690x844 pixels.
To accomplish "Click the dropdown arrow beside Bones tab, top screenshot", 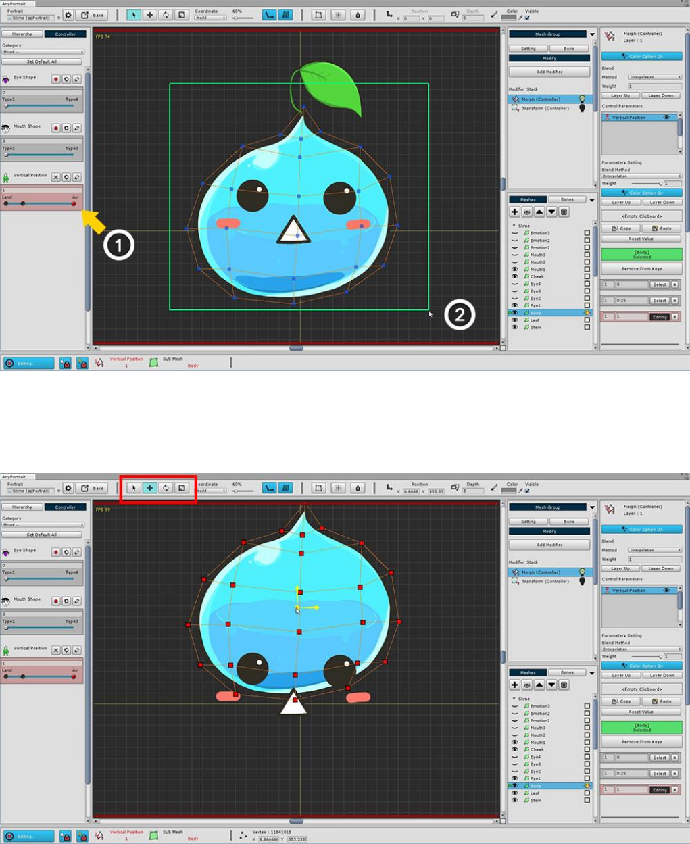I will tap(593, 200).
